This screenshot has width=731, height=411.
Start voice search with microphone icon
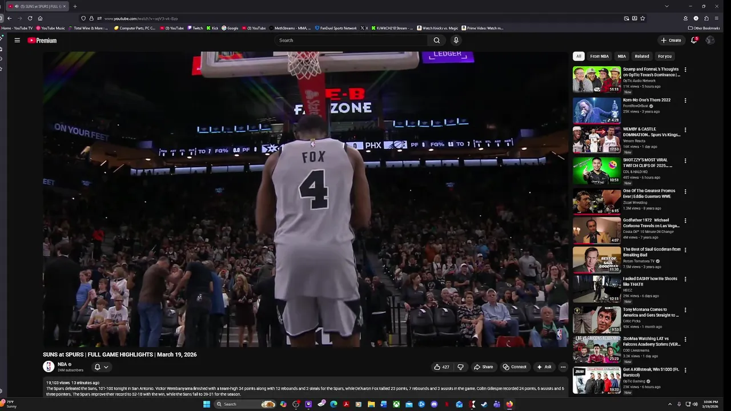[x=456, y=41]
